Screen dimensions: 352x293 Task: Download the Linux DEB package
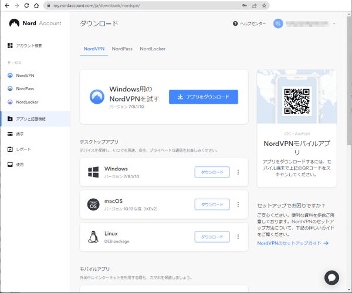[x=212, y=237]
